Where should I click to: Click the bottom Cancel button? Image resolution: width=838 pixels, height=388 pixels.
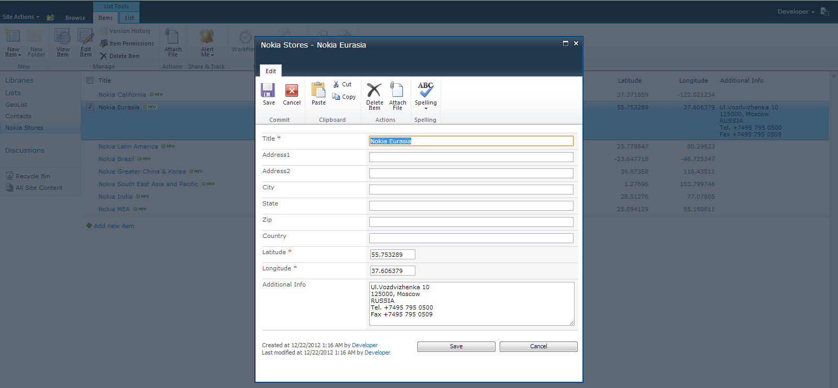click(538, 347)
